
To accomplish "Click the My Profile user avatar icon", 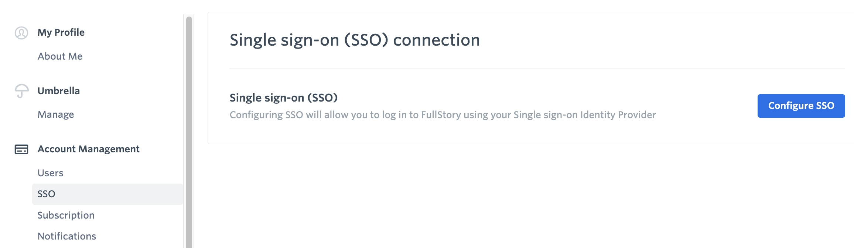I will pyautogui.click(x=21, y=33).
